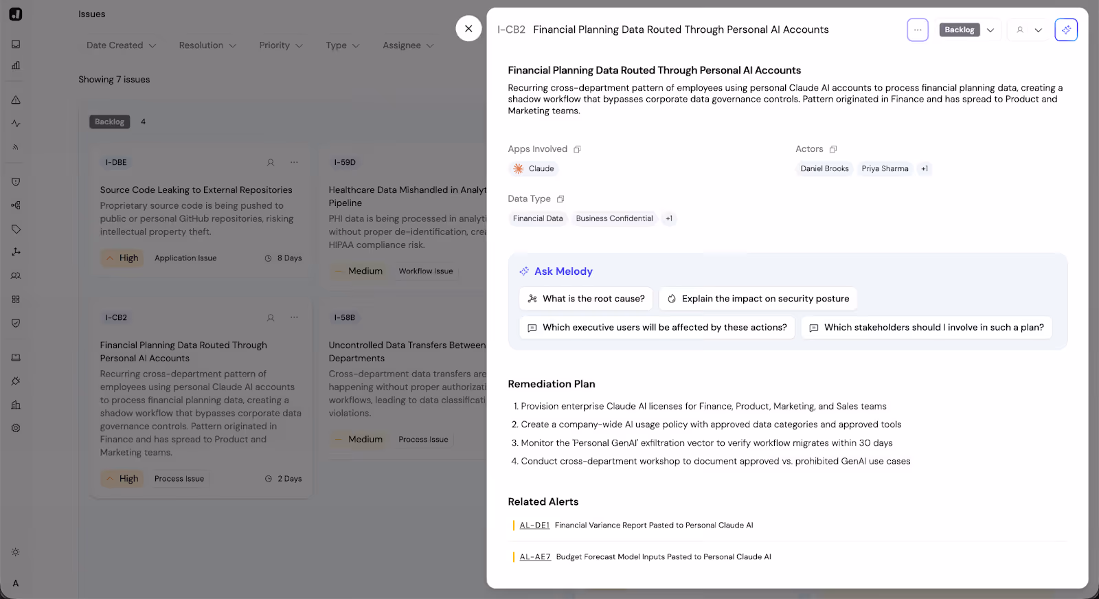1099x599 pixels.
Task: Copy Data Type via icon
Action: [x=560, y=199]
